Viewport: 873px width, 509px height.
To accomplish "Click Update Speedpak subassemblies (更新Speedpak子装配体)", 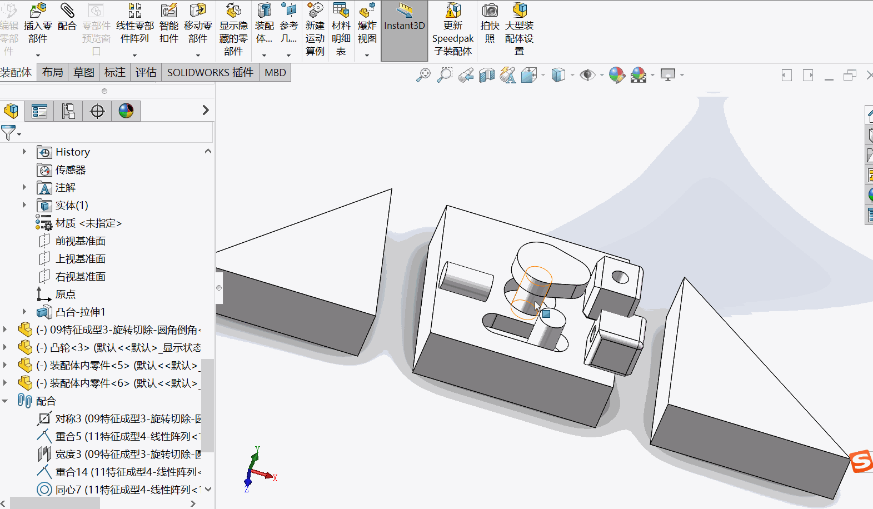I will (x=453, y=30).
